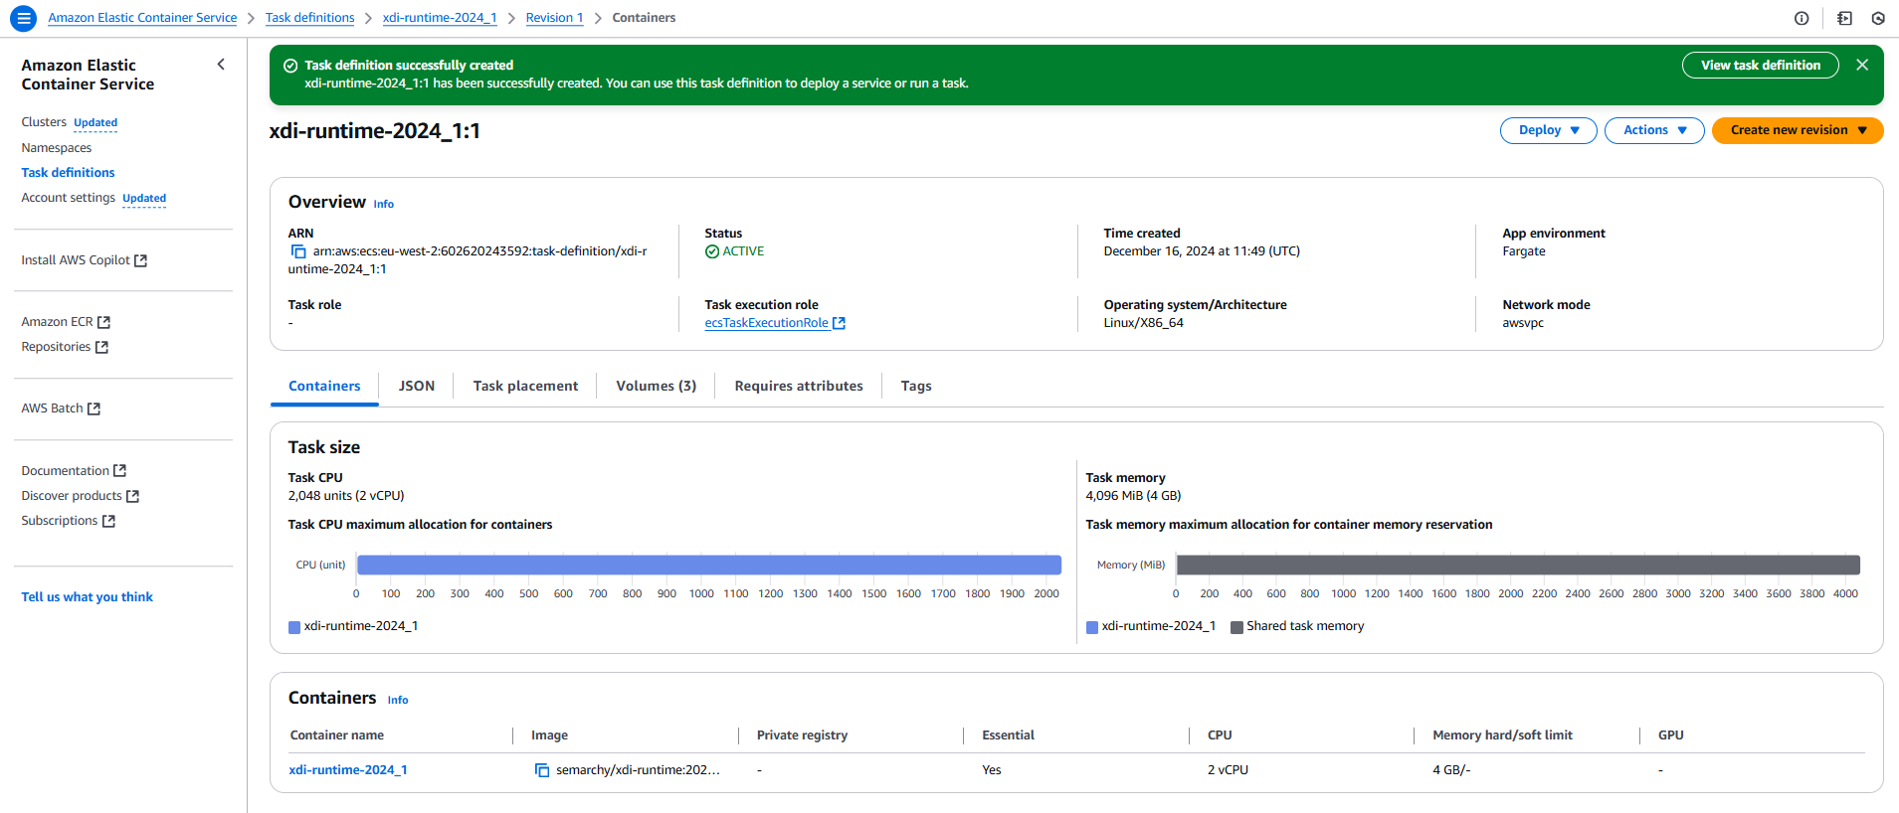Click Tell us what you think

tap(87, 597)
